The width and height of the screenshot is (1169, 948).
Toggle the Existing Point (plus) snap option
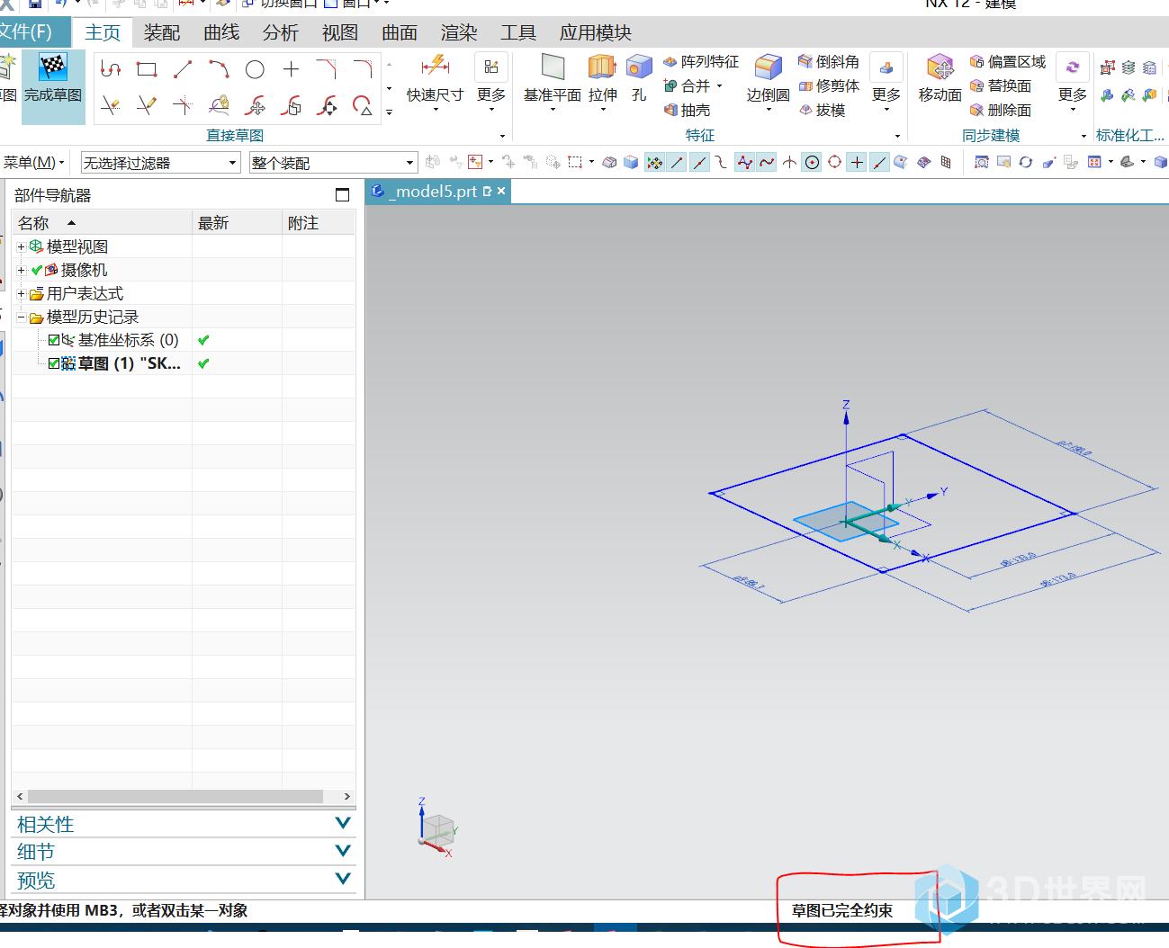(857, 163)
